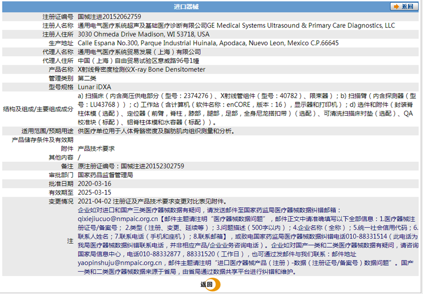Viewport: 423px width, 294px height.
Task: Select approval date 2020-03-16
Action: coord(95,184)
